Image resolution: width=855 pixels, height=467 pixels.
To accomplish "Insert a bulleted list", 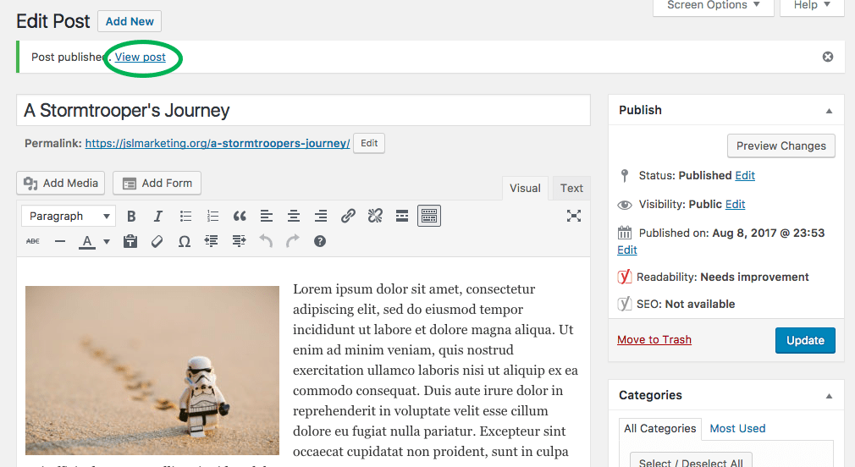I will (x=185, y=217).
